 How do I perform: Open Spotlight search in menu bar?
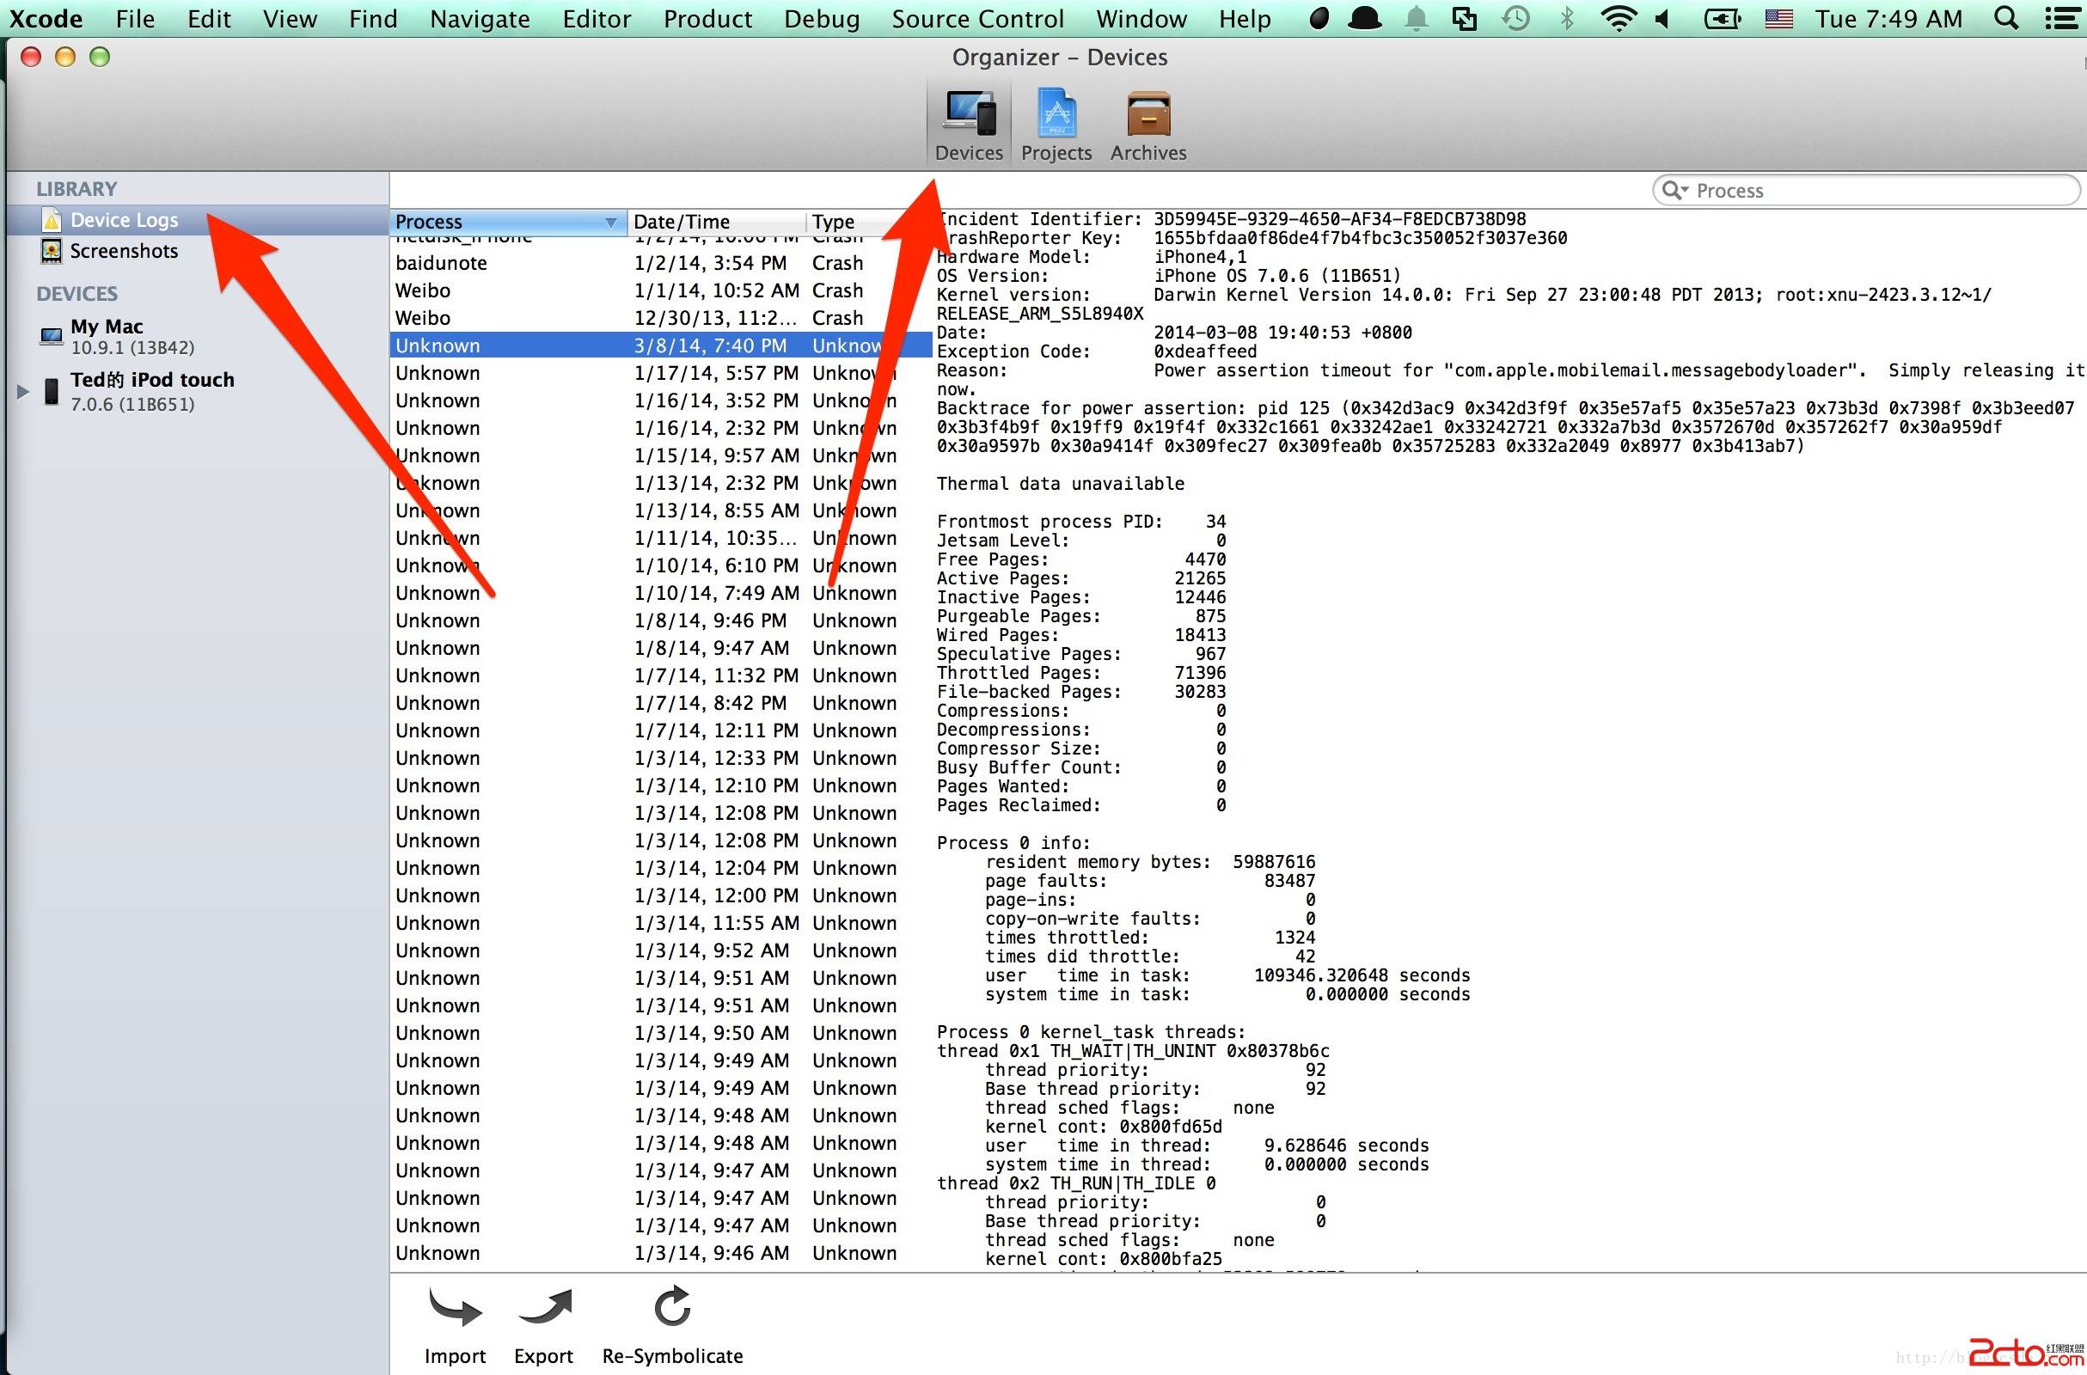[x=2004, y=18]
